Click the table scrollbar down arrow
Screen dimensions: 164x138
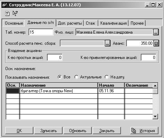coord(155,116)
